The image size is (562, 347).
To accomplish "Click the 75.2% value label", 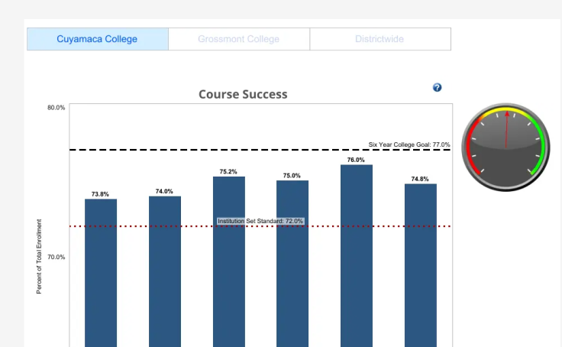I will [x=228, y=171].
